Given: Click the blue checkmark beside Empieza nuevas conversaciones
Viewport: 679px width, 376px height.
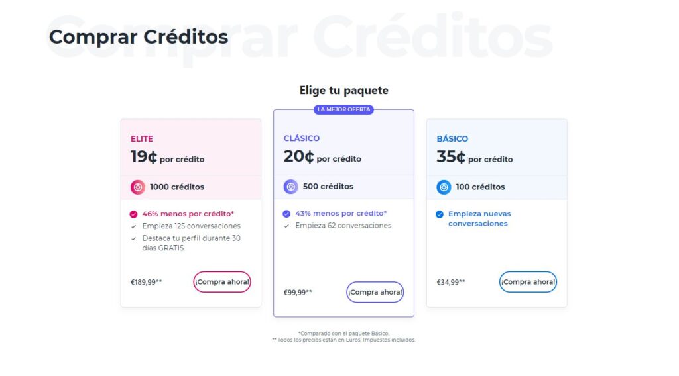Looking at the screenshot, I should coord(440,214).
